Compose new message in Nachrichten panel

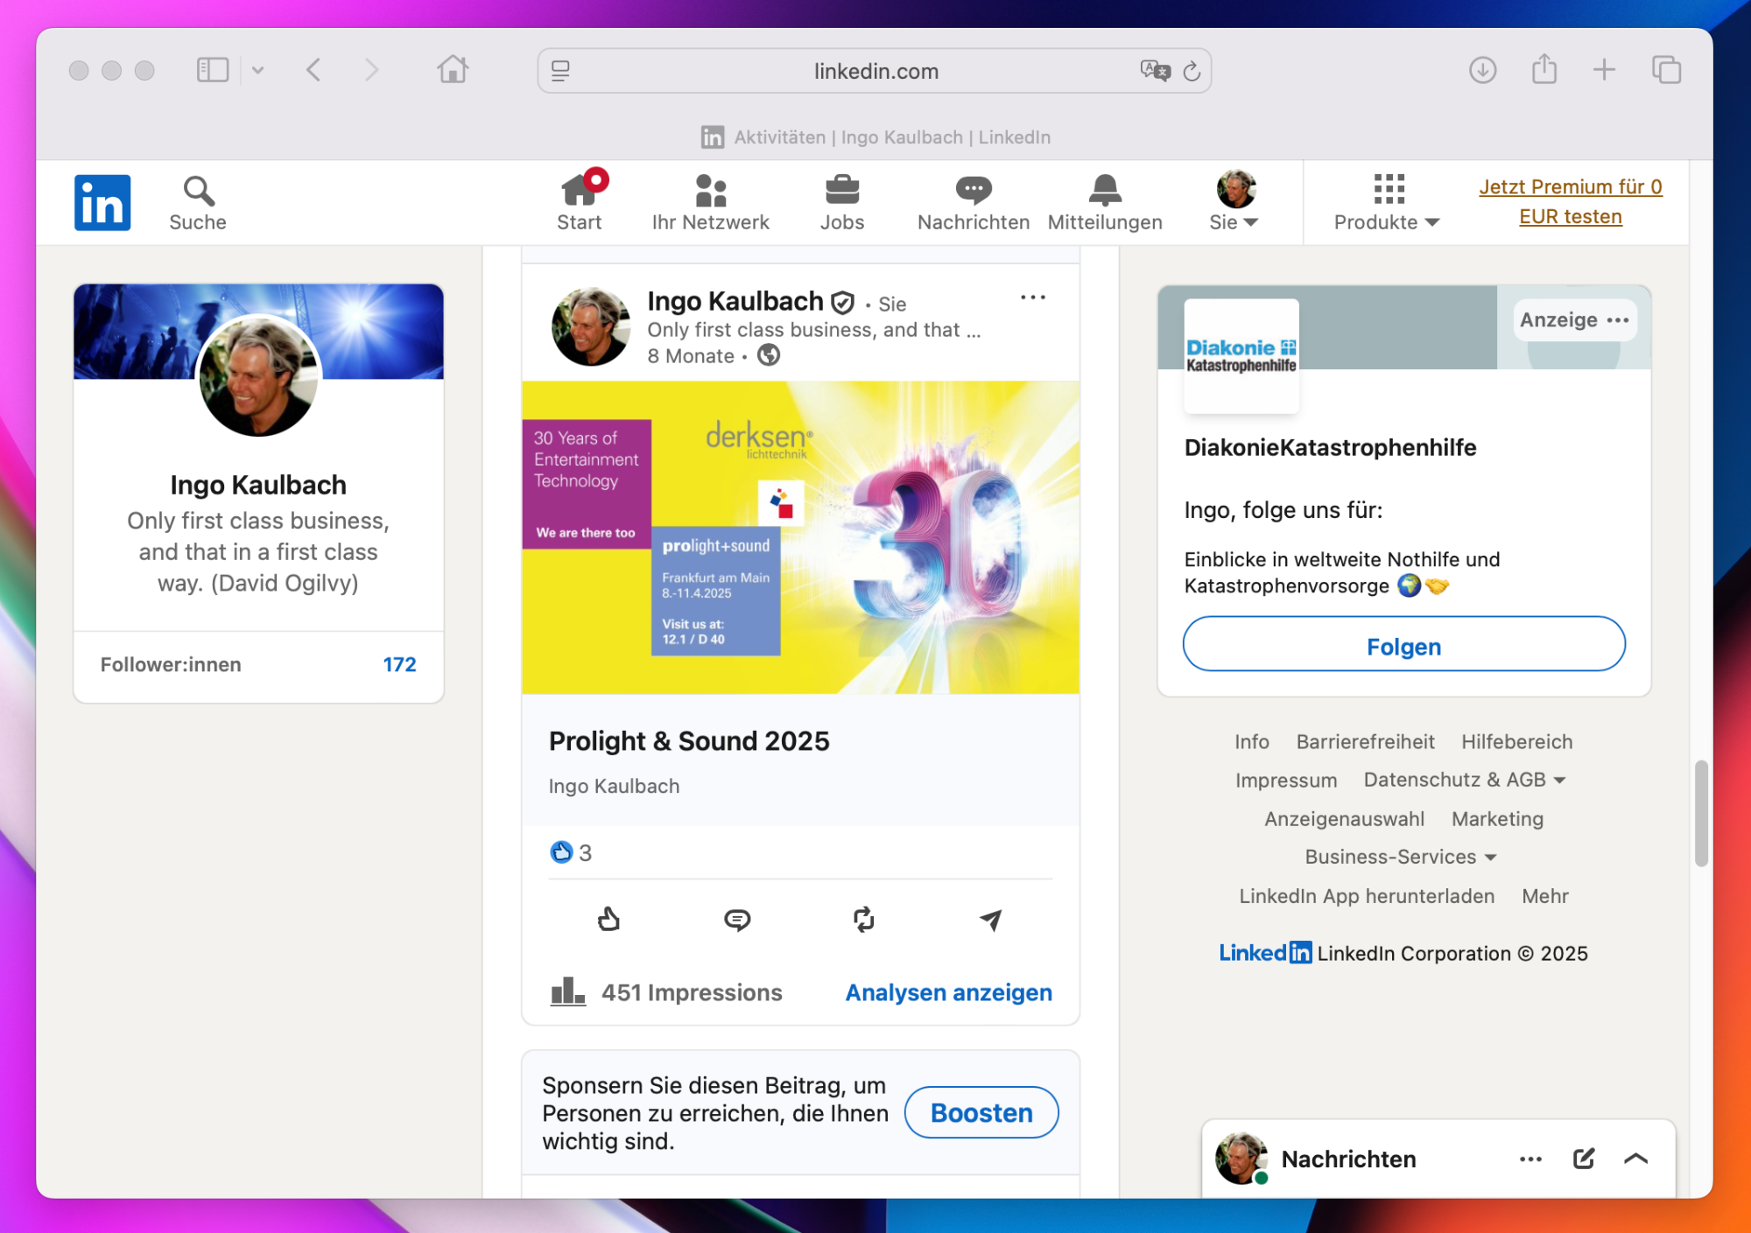[x=1583, y=1159]
